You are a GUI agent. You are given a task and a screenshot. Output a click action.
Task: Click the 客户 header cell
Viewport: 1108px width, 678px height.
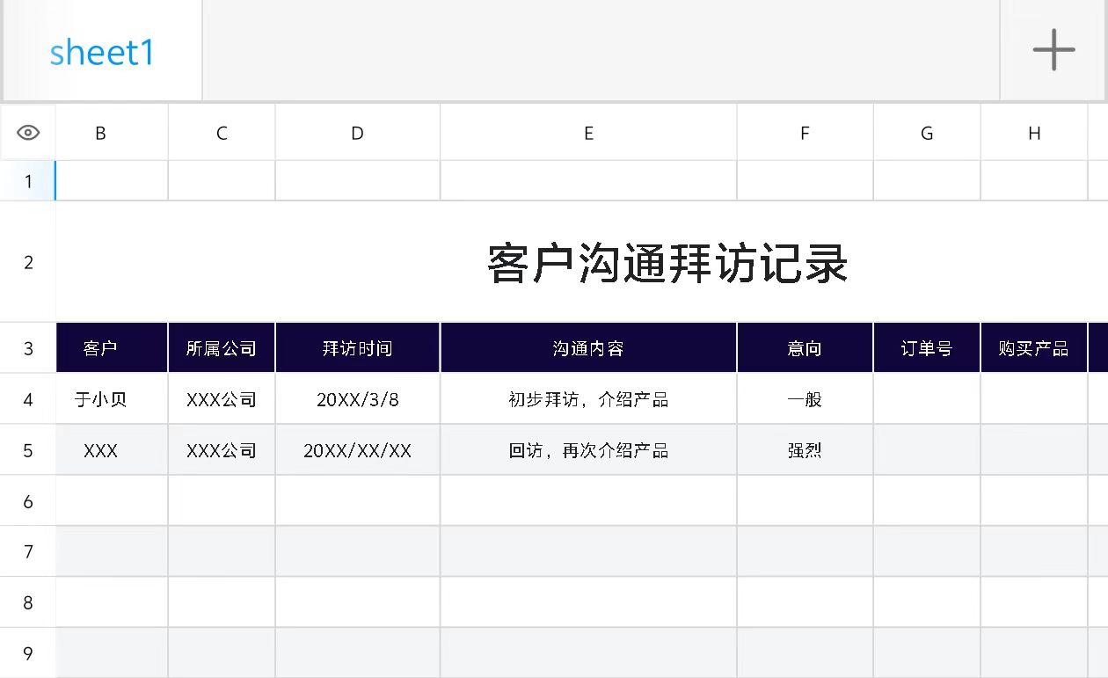click(x=112, y=348)
